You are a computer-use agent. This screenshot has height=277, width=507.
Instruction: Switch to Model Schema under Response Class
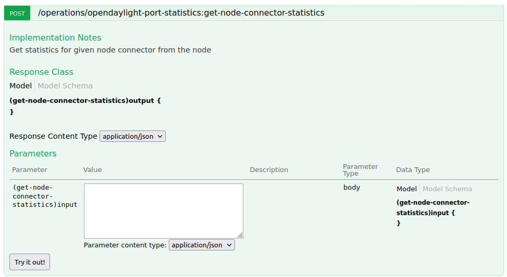[x=65, y=86]
